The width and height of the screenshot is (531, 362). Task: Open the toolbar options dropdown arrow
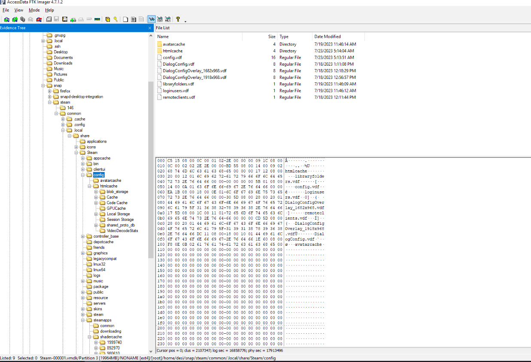click(185, 21)
